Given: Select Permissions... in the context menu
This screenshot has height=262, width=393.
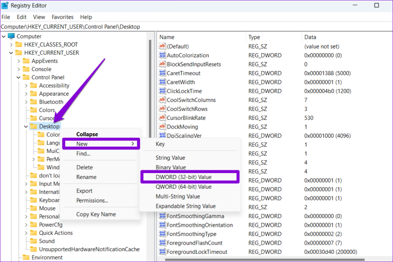Looking at the screenshot, I should click(92, 201).
